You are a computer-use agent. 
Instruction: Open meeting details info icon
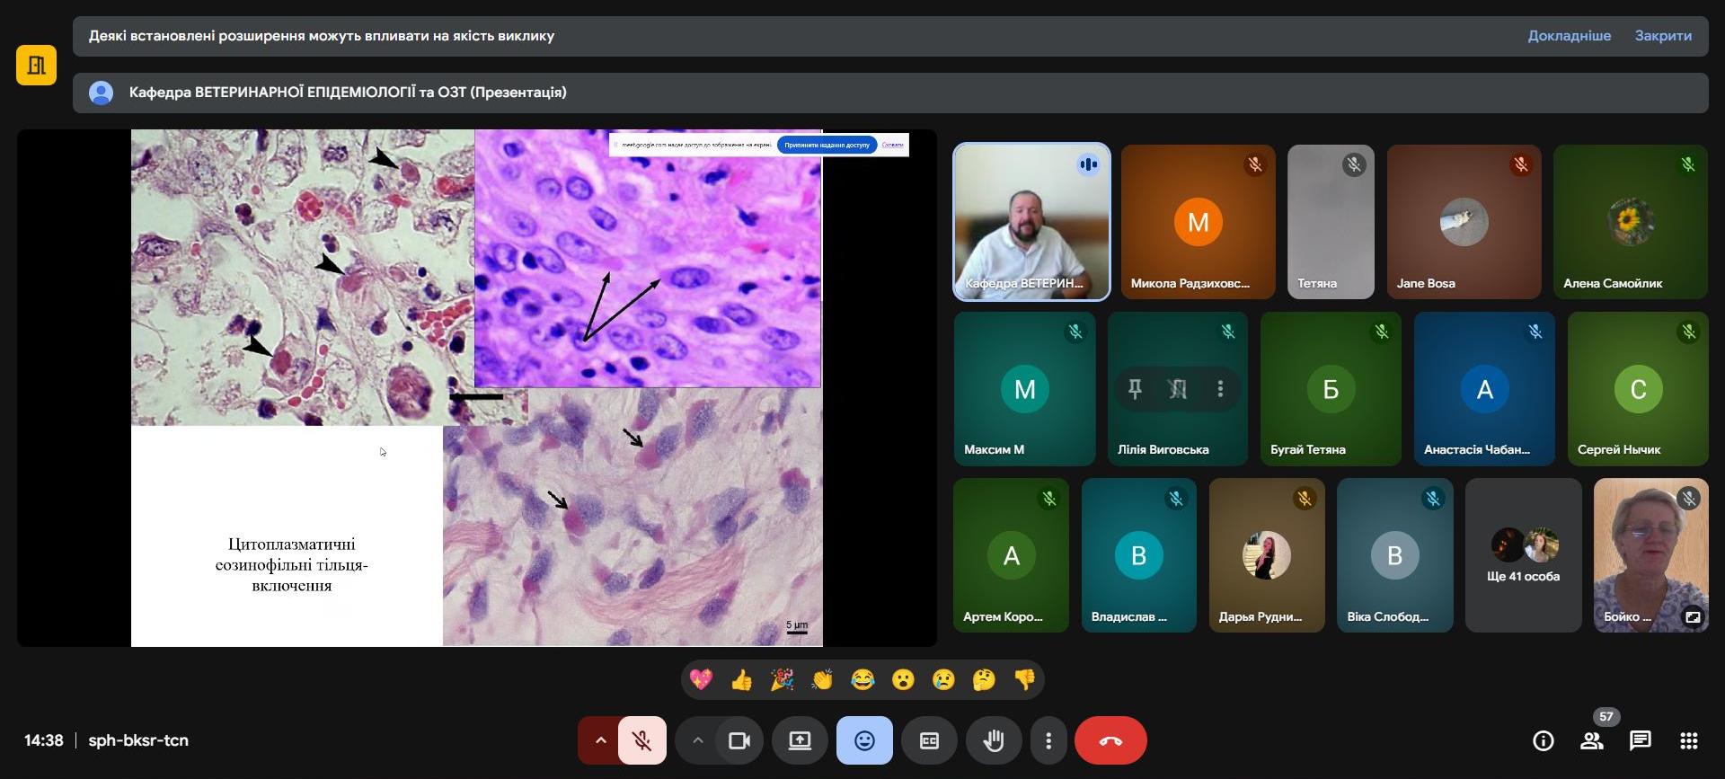pos(1543,740)
